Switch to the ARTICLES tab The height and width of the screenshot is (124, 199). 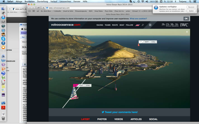[x=136, y=119]
